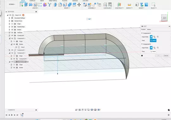Open the Assemble dropdown menu
This screenshot has width=171, height=120.
pyautogui.click(x=92, y=8)
